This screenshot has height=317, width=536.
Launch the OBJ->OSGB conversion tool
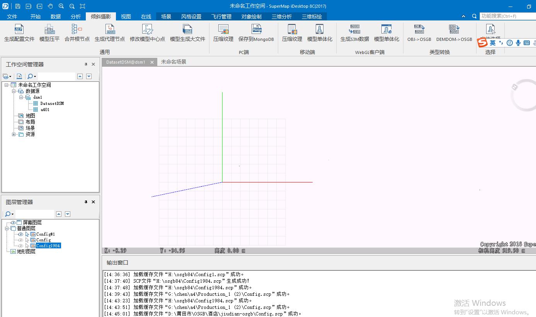[419, 30]
